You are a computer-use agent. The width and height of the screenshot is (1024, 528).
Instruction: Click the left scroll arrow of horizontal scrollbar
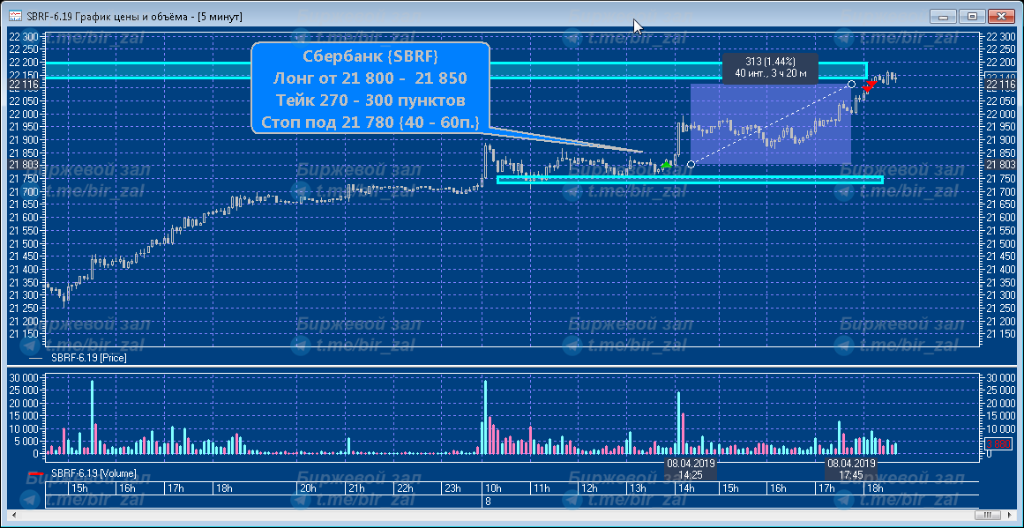click(x=13, y=514)
